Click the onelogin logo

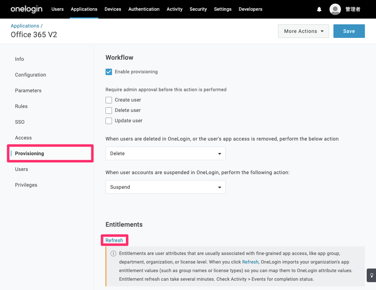point(26,9)
